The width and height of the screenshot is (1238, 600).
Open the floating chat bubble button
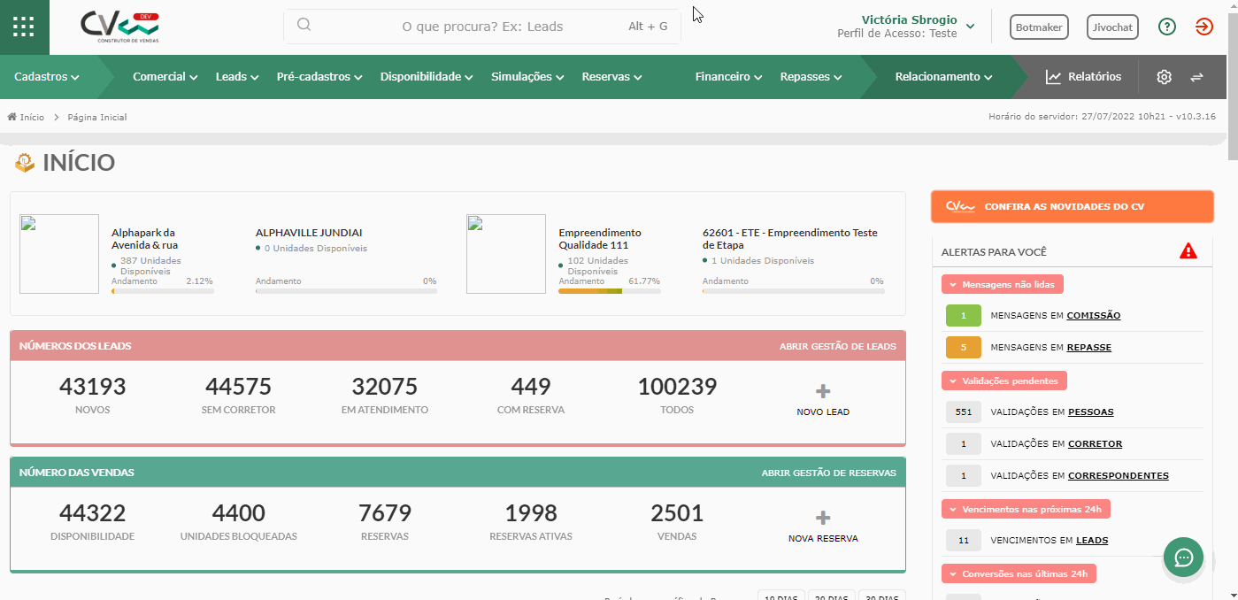coord(1183,558)
